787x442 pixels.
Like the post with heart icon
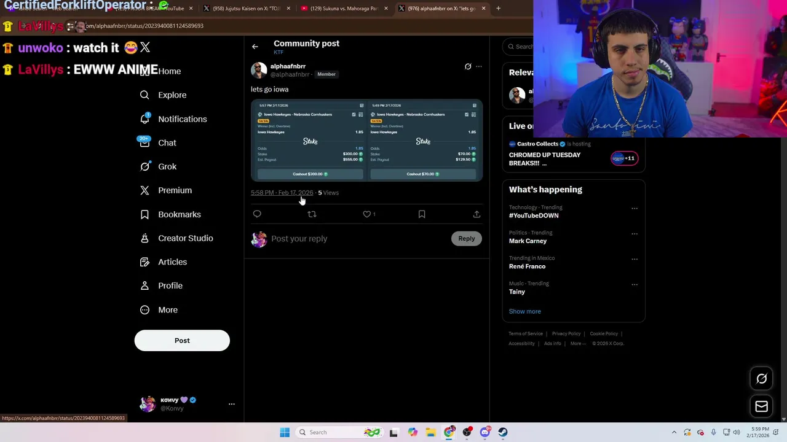[367, 214]
